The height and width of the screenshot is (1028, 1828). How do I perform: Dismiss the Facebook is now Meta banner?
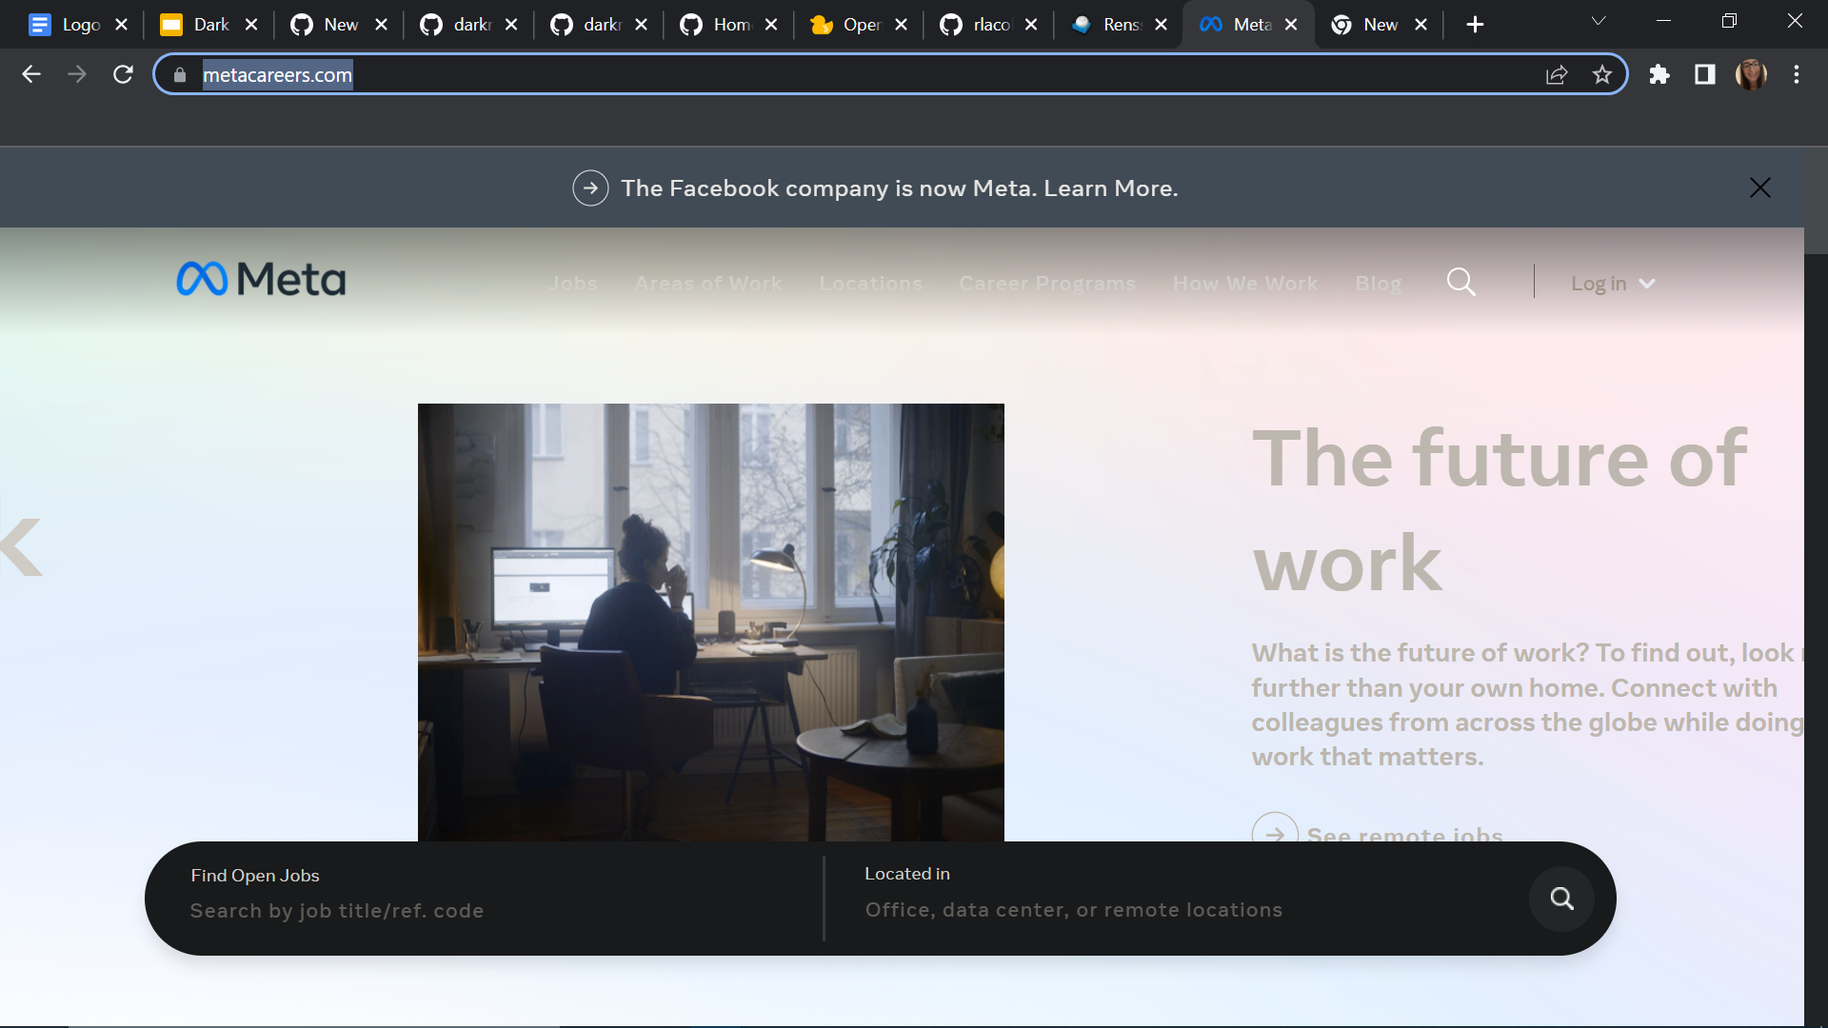(1760, 187)
